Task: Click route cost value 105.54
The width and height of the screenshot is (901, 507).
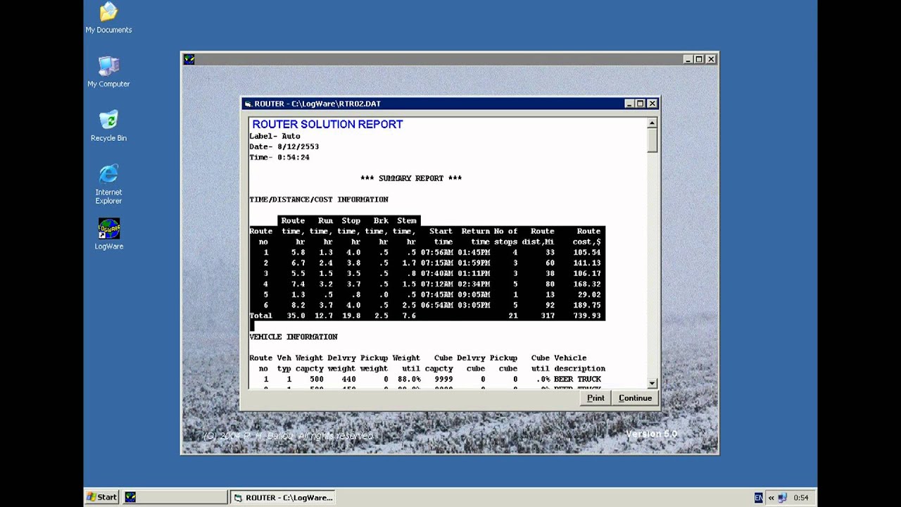Action: click(587, 252)
